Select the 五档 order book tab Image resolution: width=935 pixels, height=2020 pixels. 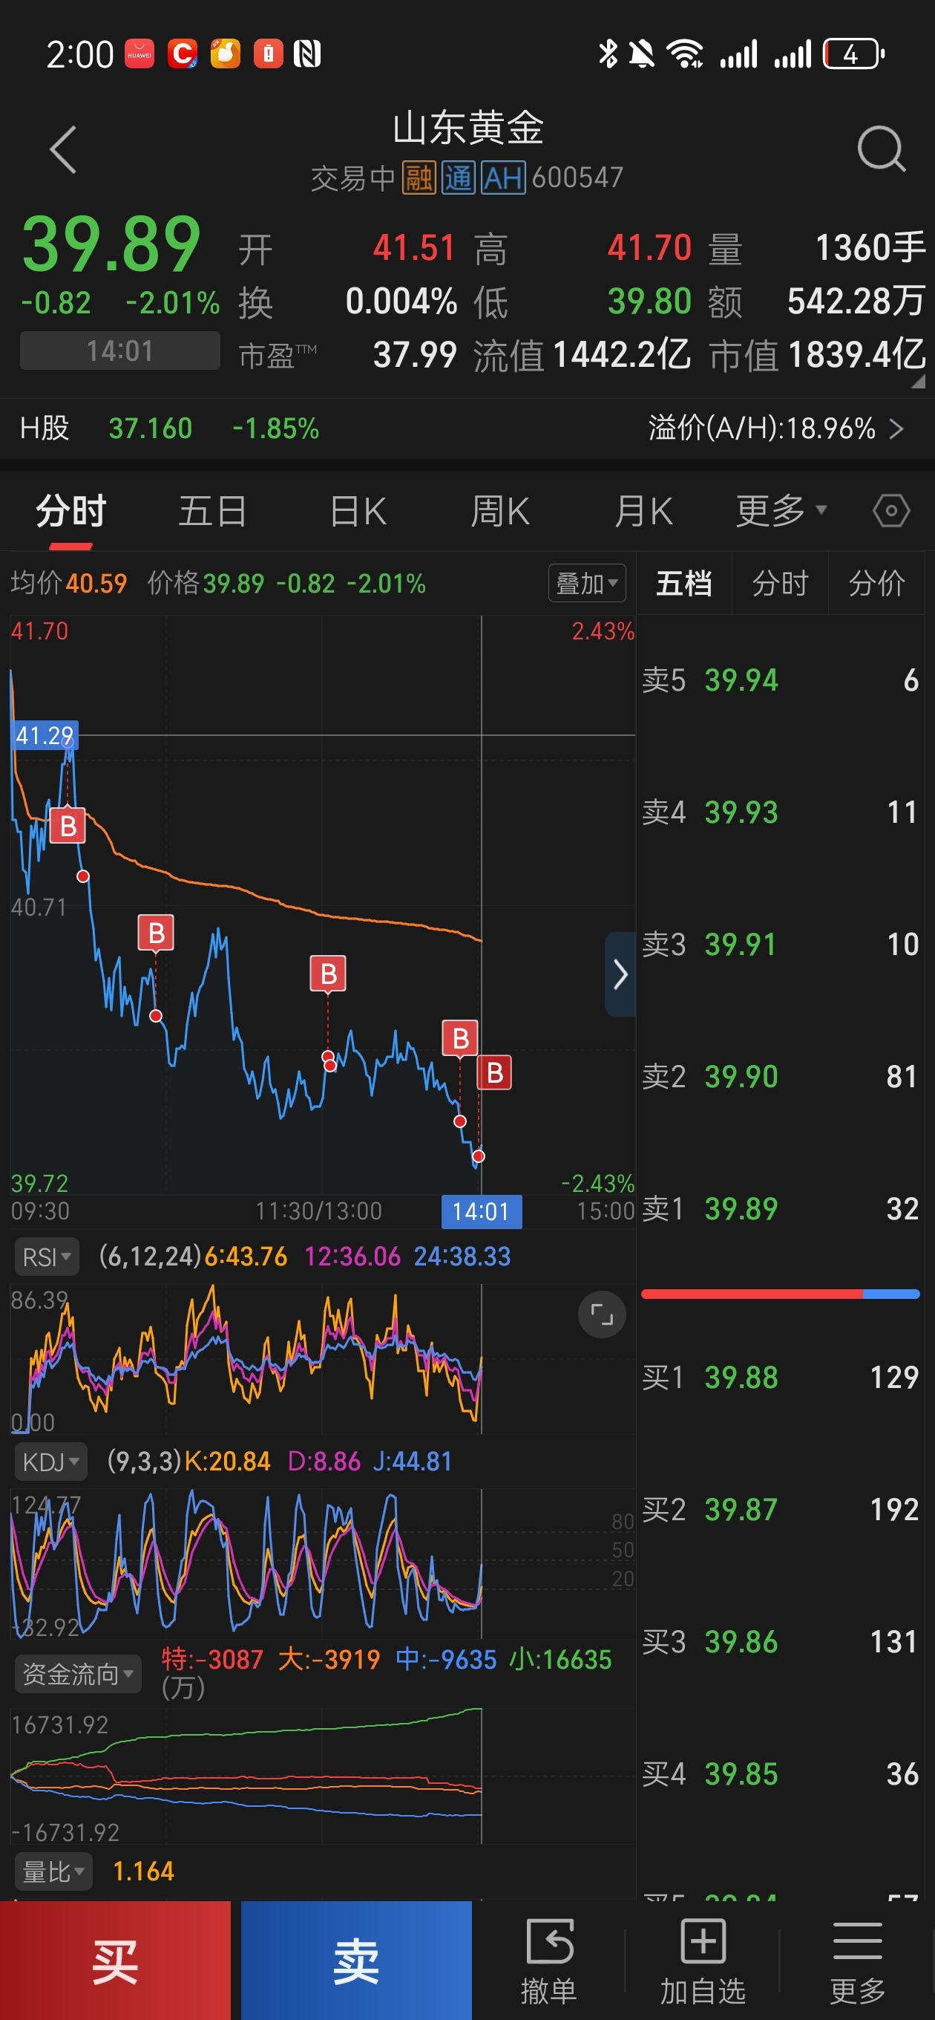point(683,583)
